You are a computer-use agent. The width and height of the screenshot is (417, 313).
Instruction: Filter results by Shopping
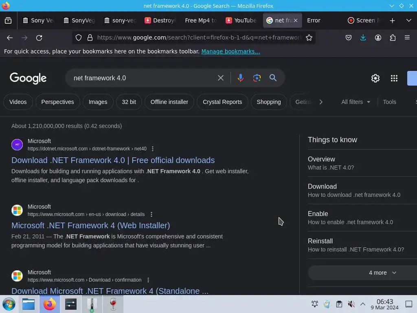[x=269, y=102]
